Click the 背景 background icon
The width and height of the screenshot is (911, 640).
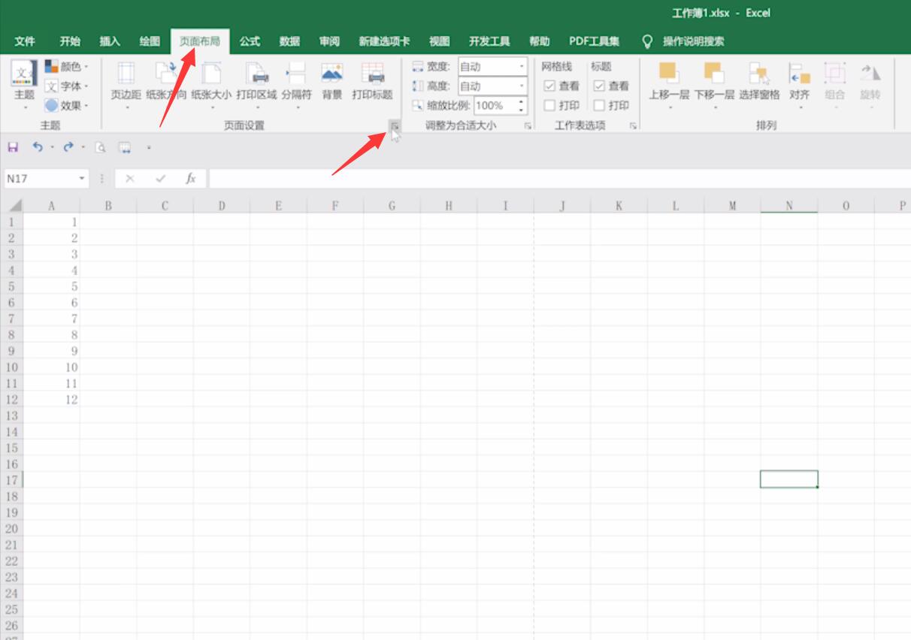click(x=331, y=74)
